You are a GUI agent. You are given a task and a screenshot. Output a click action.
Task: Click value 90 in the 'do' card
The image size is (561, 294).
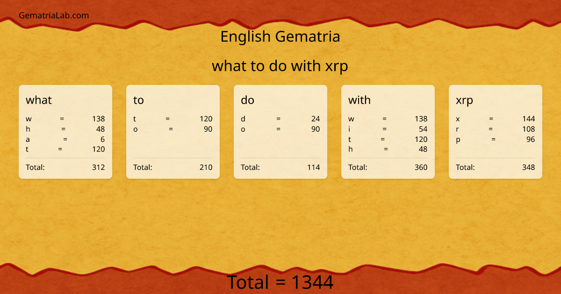tap(316, 129)
